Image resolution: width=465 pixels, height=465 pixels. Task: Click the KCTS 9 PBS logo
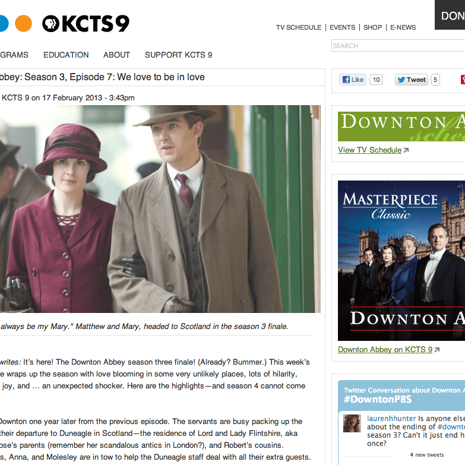[x=86, y=23]
